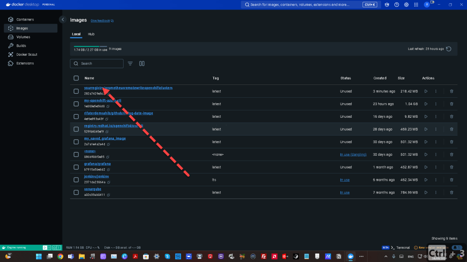Delete the my_saved_grafana_image image
Image resolution: width=467 pixels, height=262 pixels.
click(451, 142)
